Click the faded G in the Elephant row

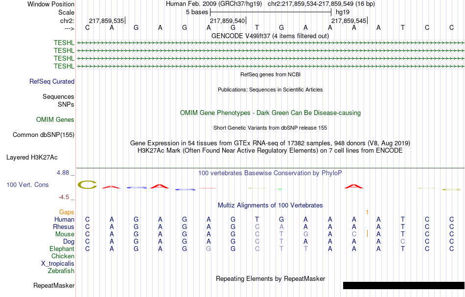point(209,249)
